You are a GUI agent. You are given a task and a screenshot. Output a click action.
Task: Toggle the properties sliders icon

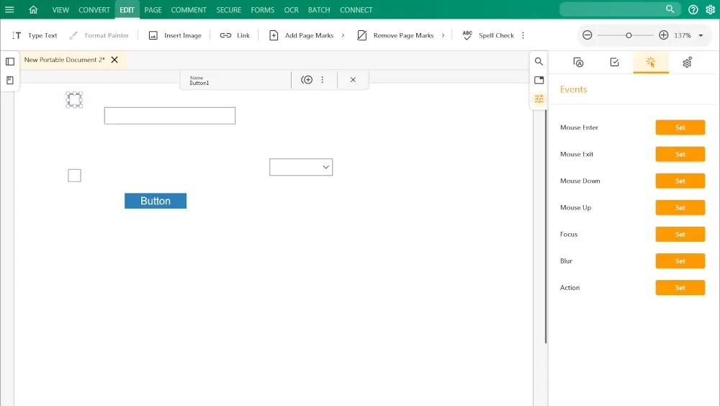point(539,99)
